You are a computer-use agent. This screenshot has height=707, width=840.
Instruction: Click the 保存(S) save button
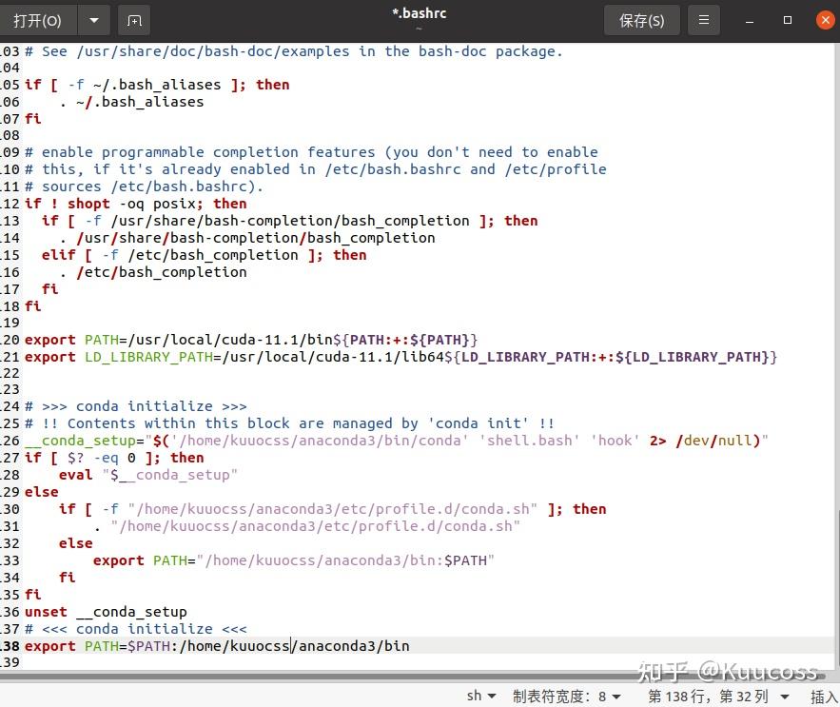(x=641, y=20)
